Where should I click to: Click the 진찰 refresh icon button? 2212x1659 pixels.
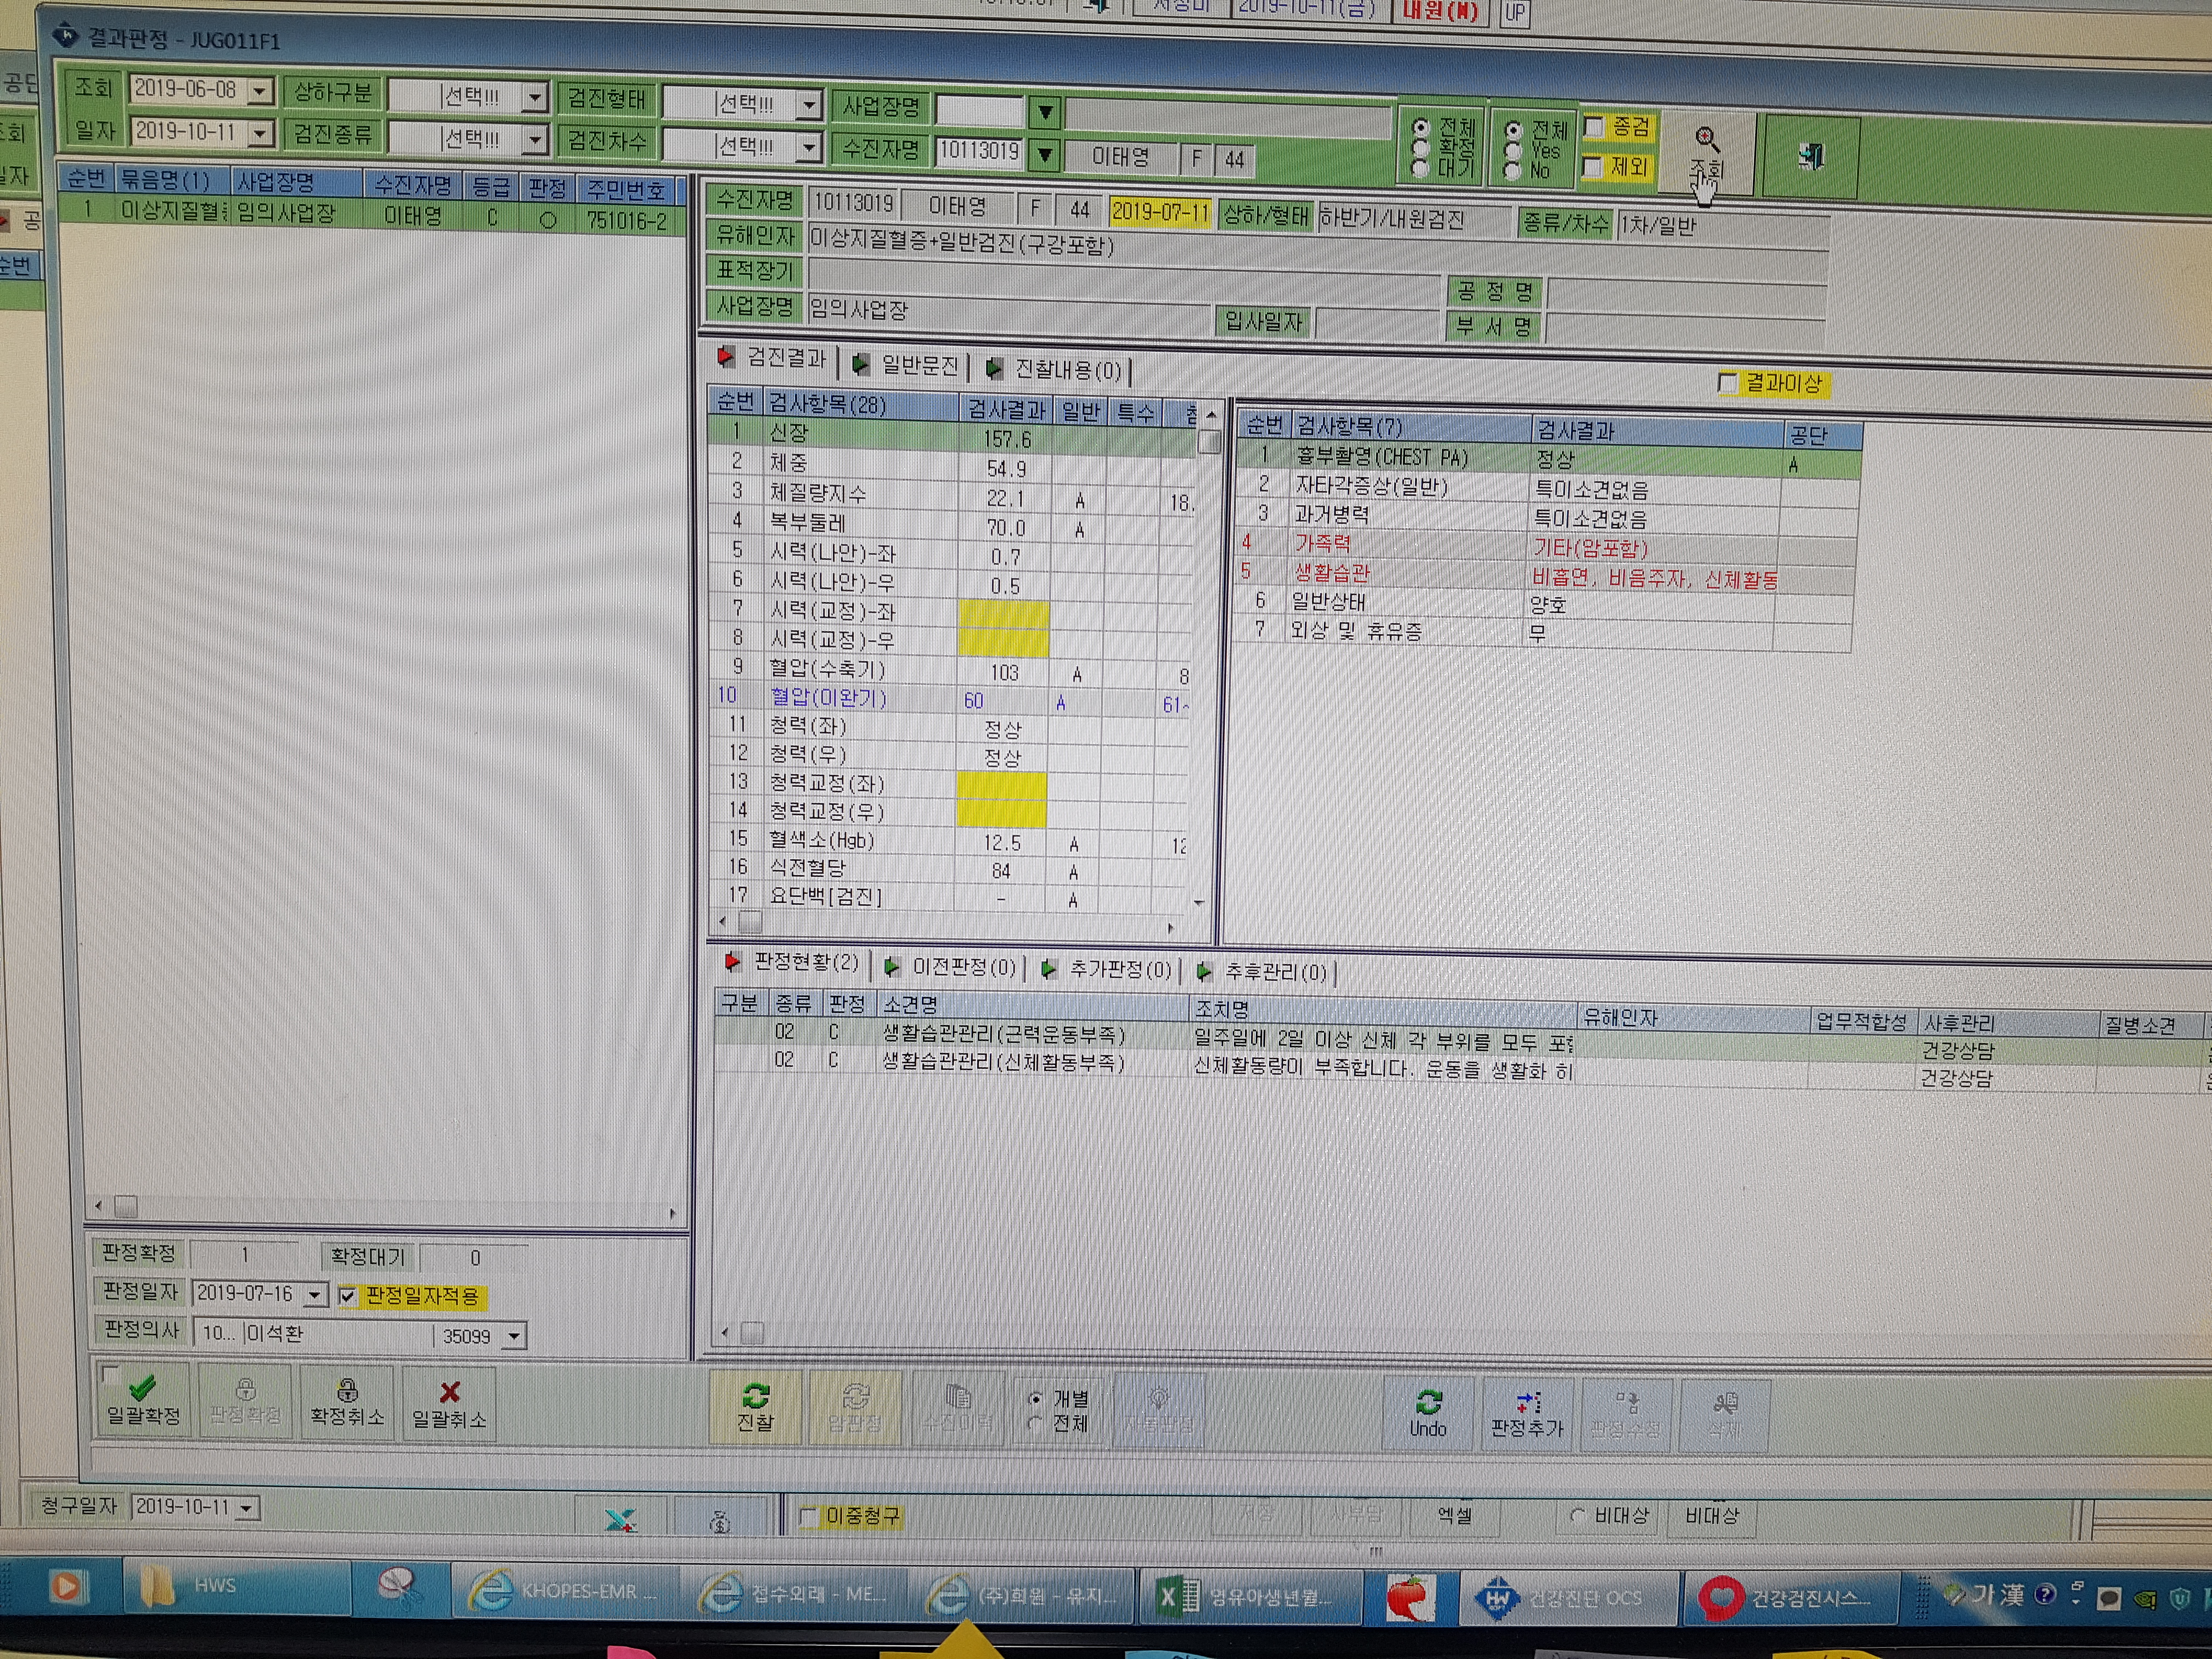click(x=755, y=1406)
